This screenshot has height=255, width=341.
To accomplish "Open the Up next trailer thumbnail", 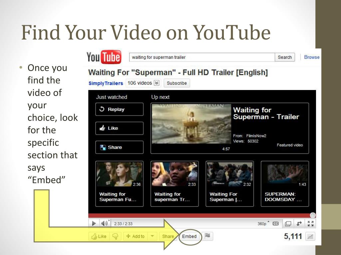I will click(x=191, y=124).
